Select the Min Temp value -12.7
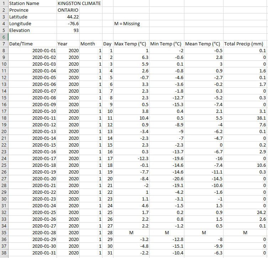The height and width of the screenshot is (258, 268). click(x=167, y=98)
